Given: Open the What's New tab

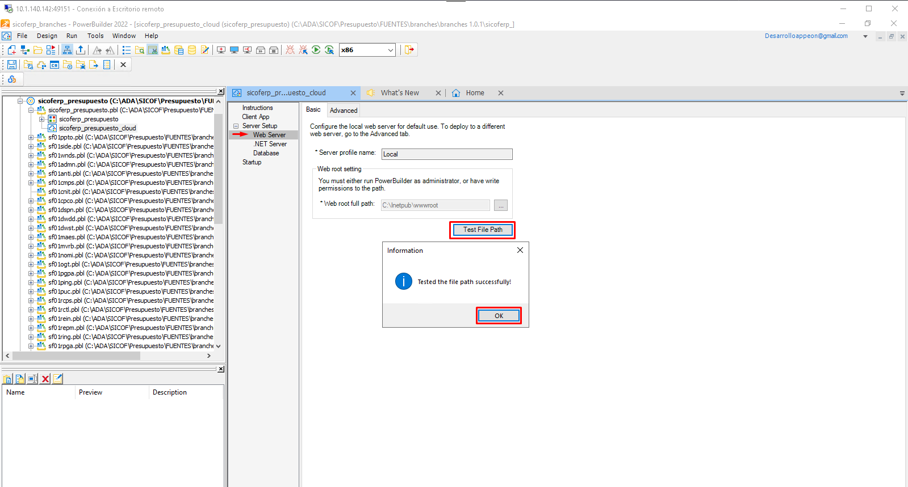Looking at the screenshot, I should point(400,93).
